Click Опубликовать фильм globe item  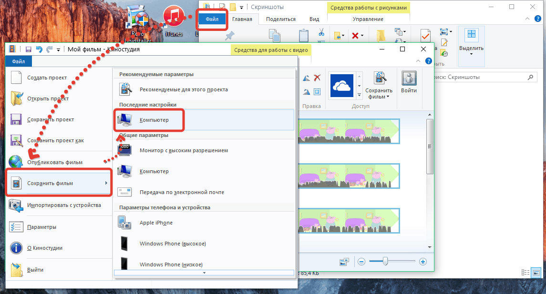pyautogui.click(x=59, y=162)
